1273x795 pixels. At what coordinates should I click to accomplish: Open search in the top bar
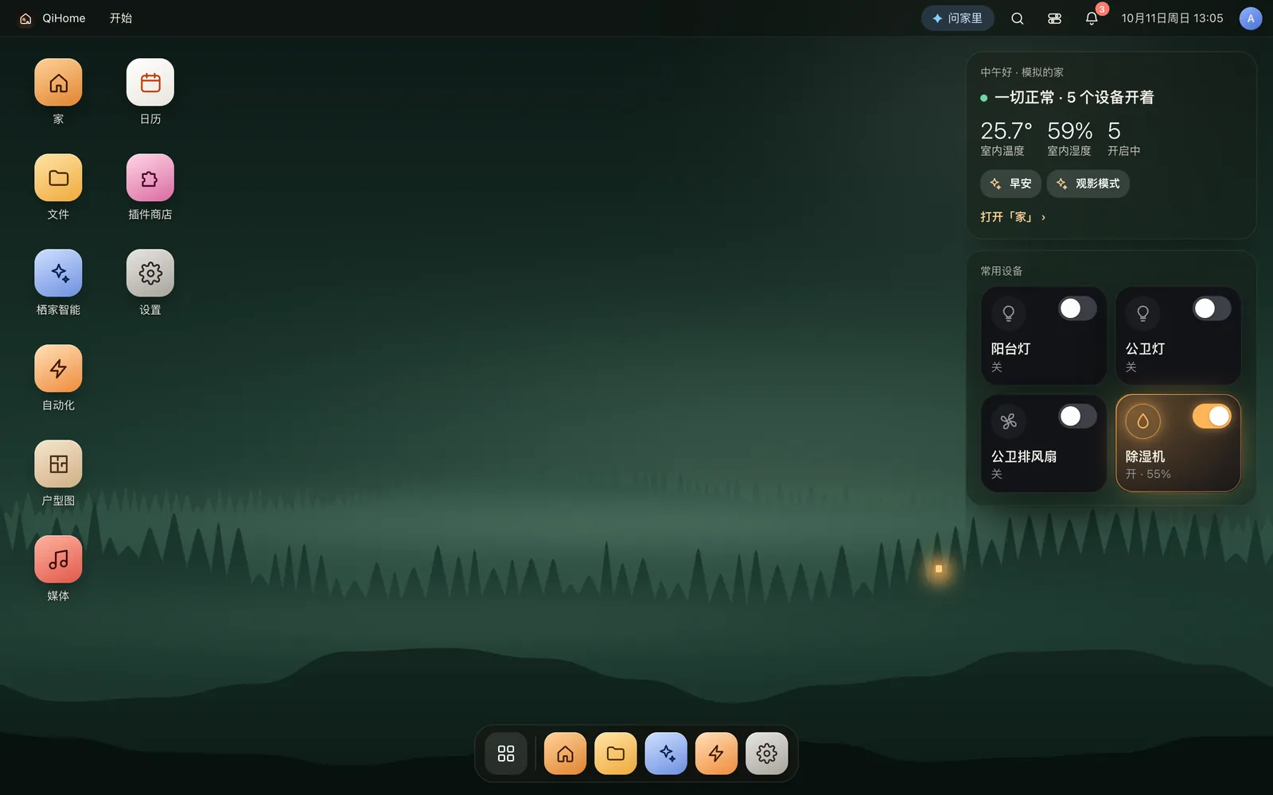point(1017,18)
